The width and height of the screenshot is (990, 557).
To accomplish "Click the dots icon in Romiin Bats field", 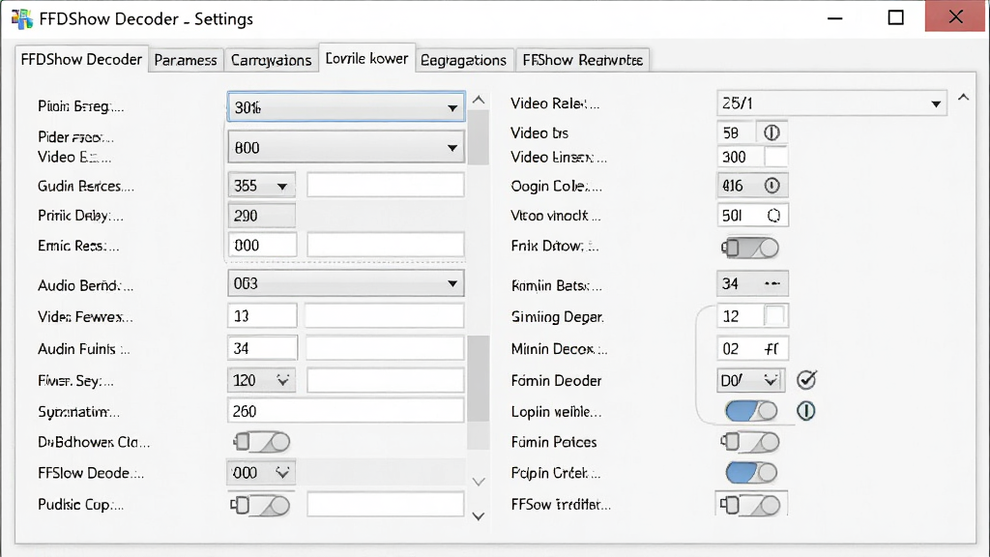I will click(x=772, y=283).
